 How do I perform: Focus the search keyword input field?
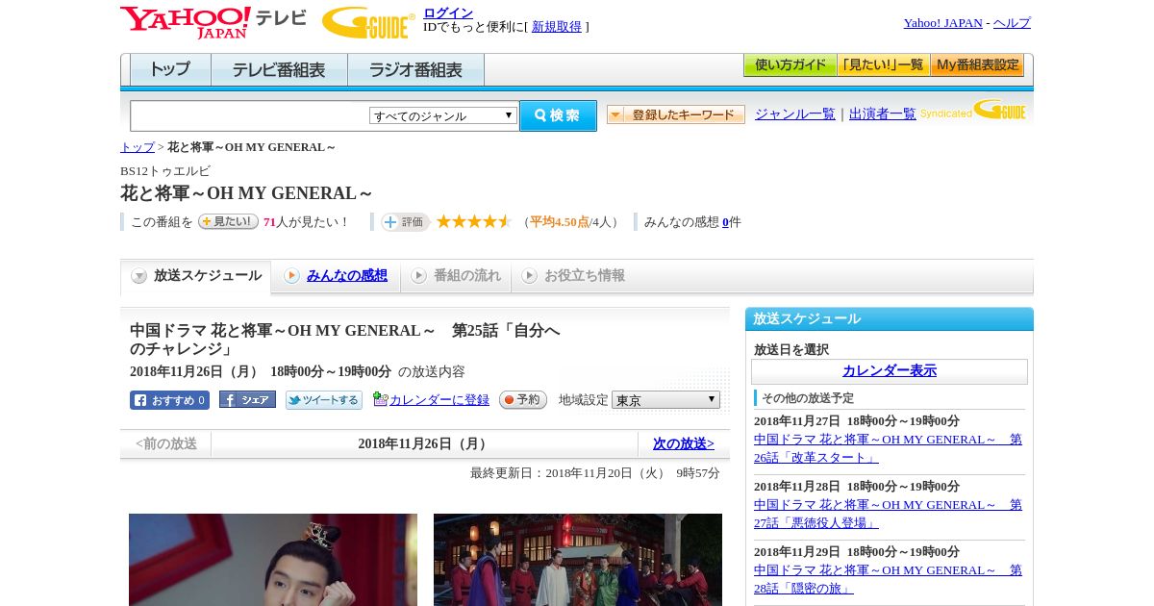(250, 115)
